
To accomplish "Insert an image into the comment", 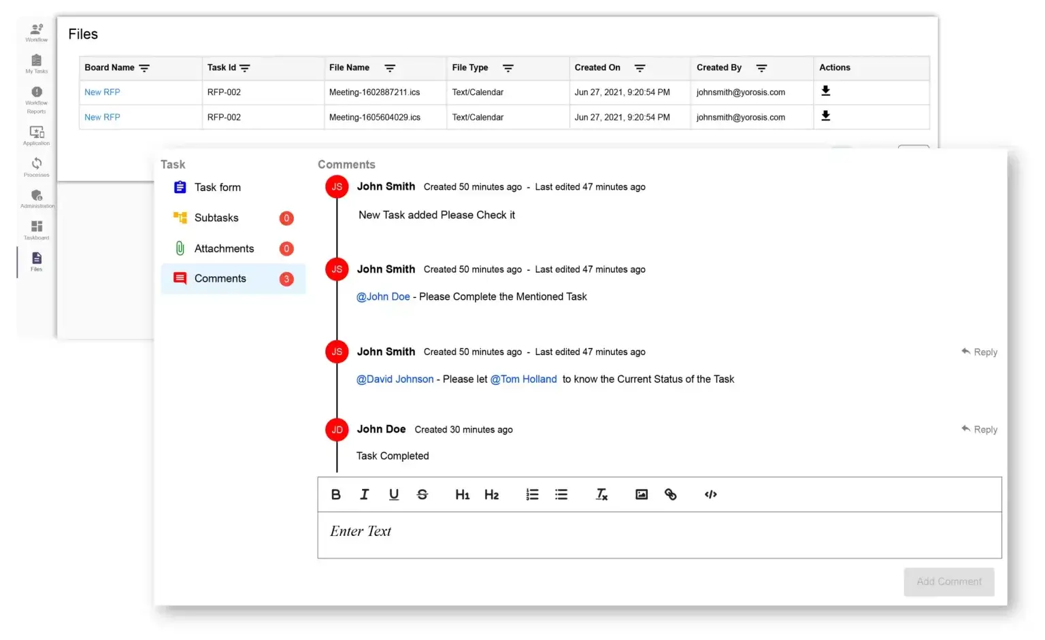I will tap(641, 494).
